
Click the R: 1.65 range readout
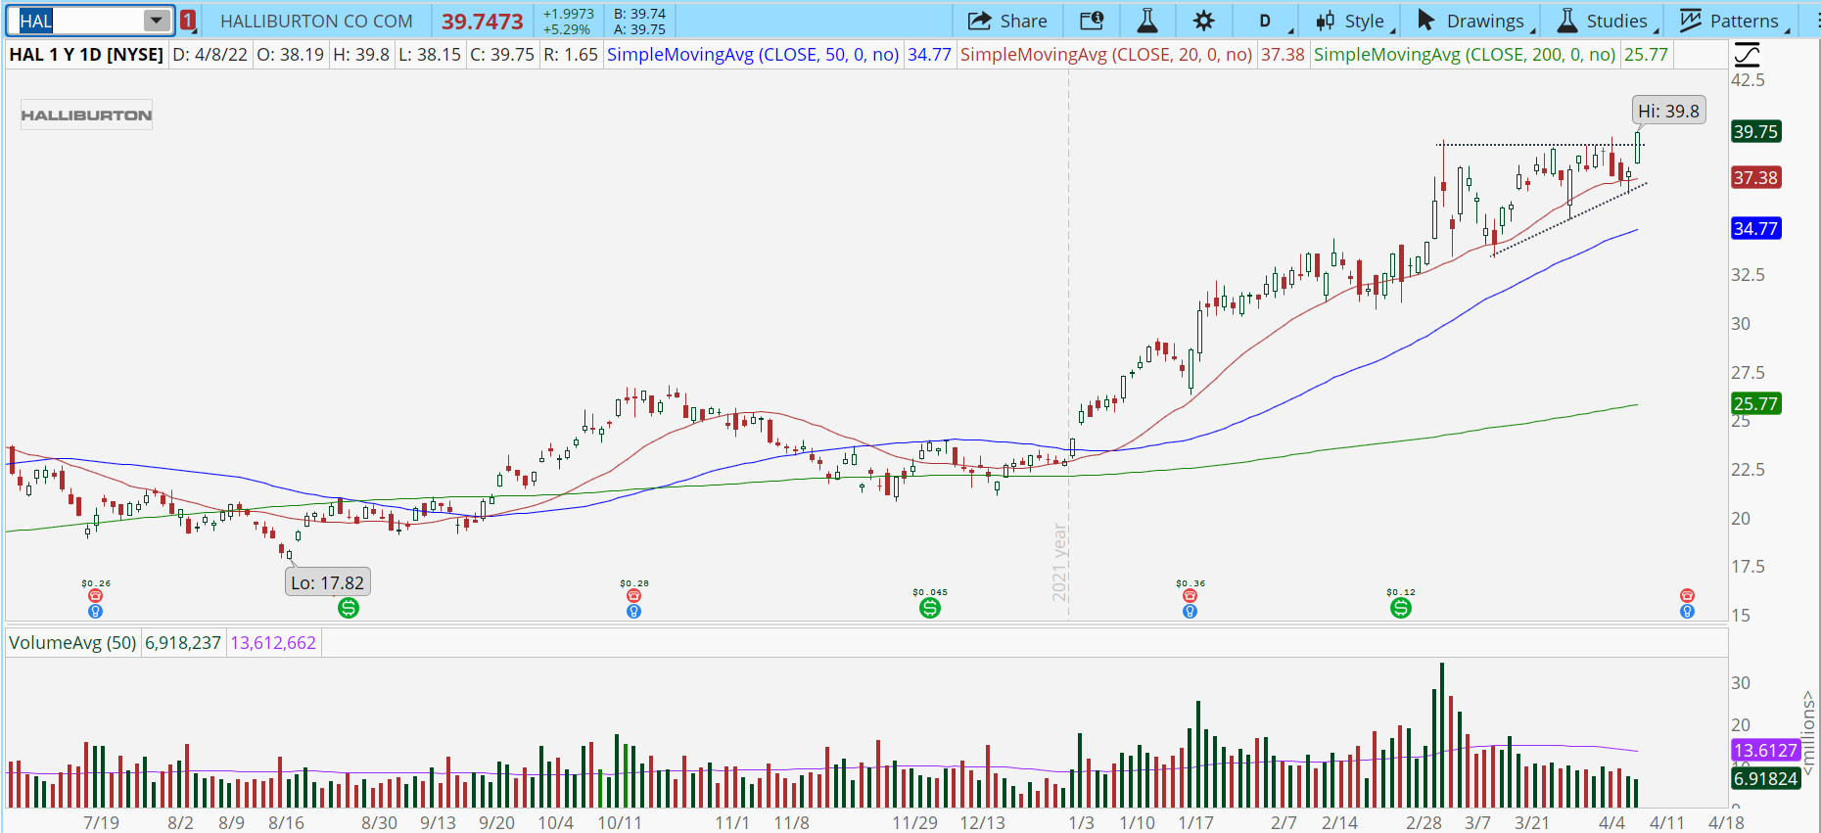(571, 55)
